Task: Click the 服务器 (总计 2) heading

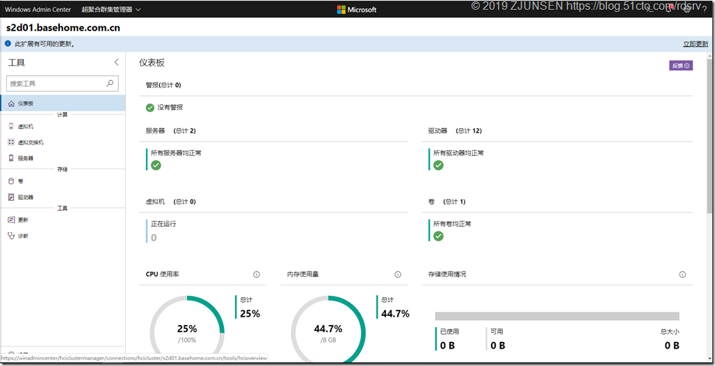Action: tap(170, 131)
